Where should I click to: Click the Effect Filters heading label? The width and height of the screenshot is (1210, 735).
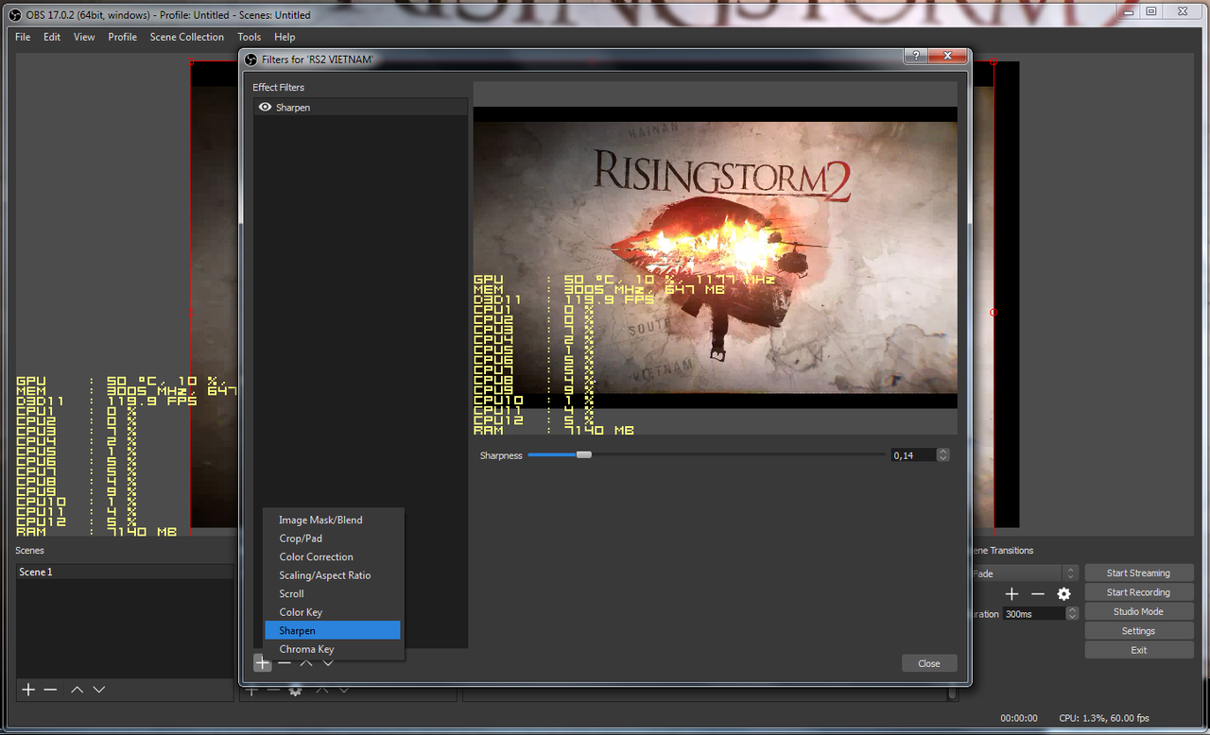click(278, 88)
